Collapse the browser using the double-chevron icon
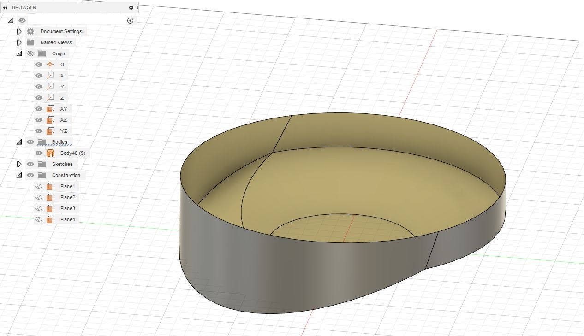The image size is (584, 336). [x=6, y=7]
